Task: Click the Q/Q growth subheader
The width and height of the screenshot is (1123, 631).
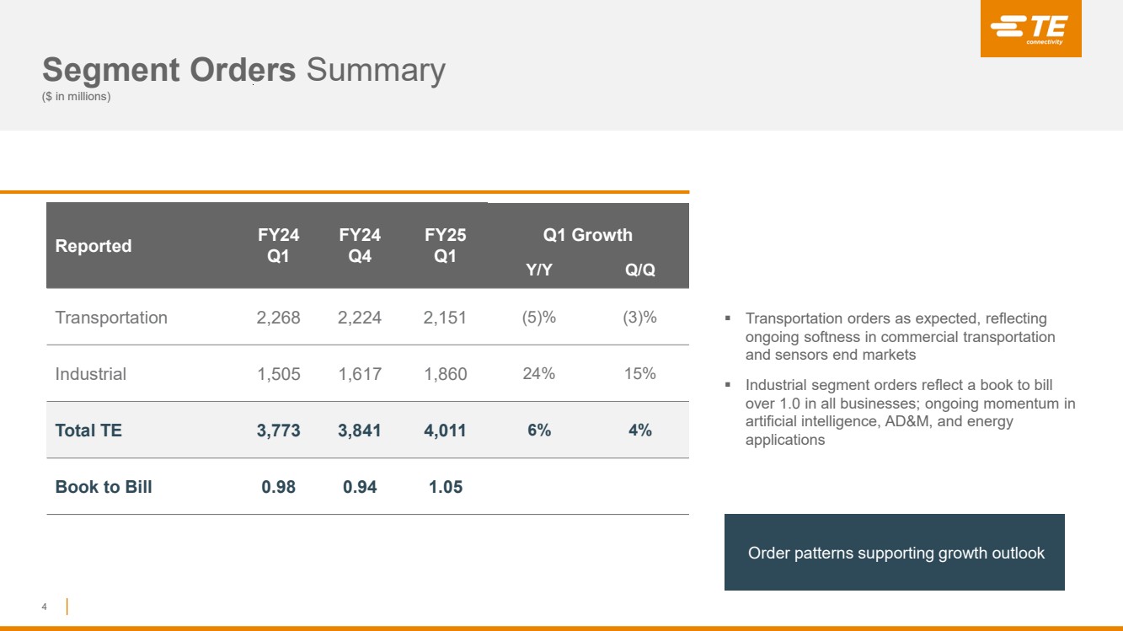Action: pos(639,270)
